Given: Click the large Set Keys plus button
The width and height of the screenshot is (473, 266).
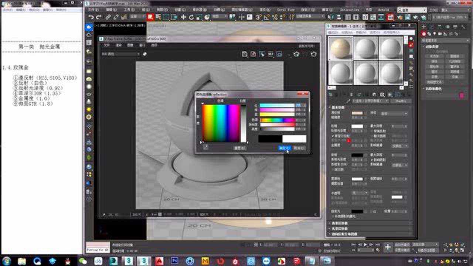Looking at the screenshot, I should coord(388,247).
